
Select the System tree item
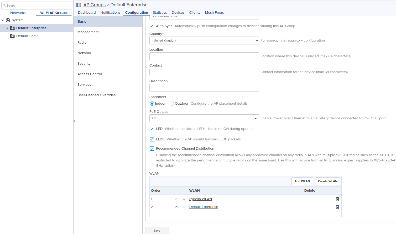18,20
